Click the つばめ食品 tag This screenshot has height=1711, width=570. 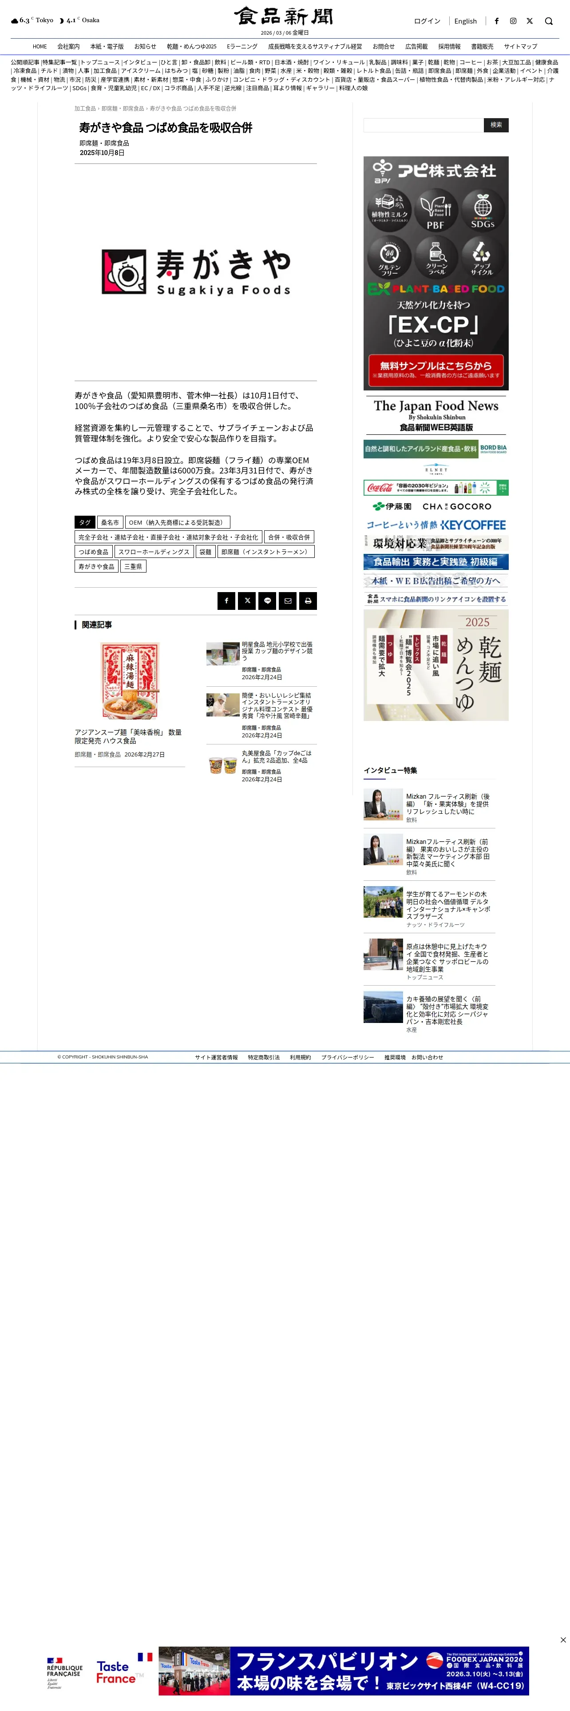[x=94, y=552]
